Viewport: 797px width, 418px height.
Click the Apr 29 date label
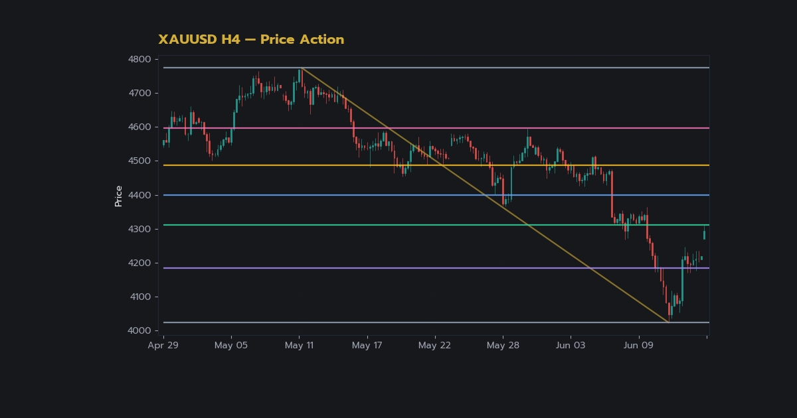tap(163, 346)
